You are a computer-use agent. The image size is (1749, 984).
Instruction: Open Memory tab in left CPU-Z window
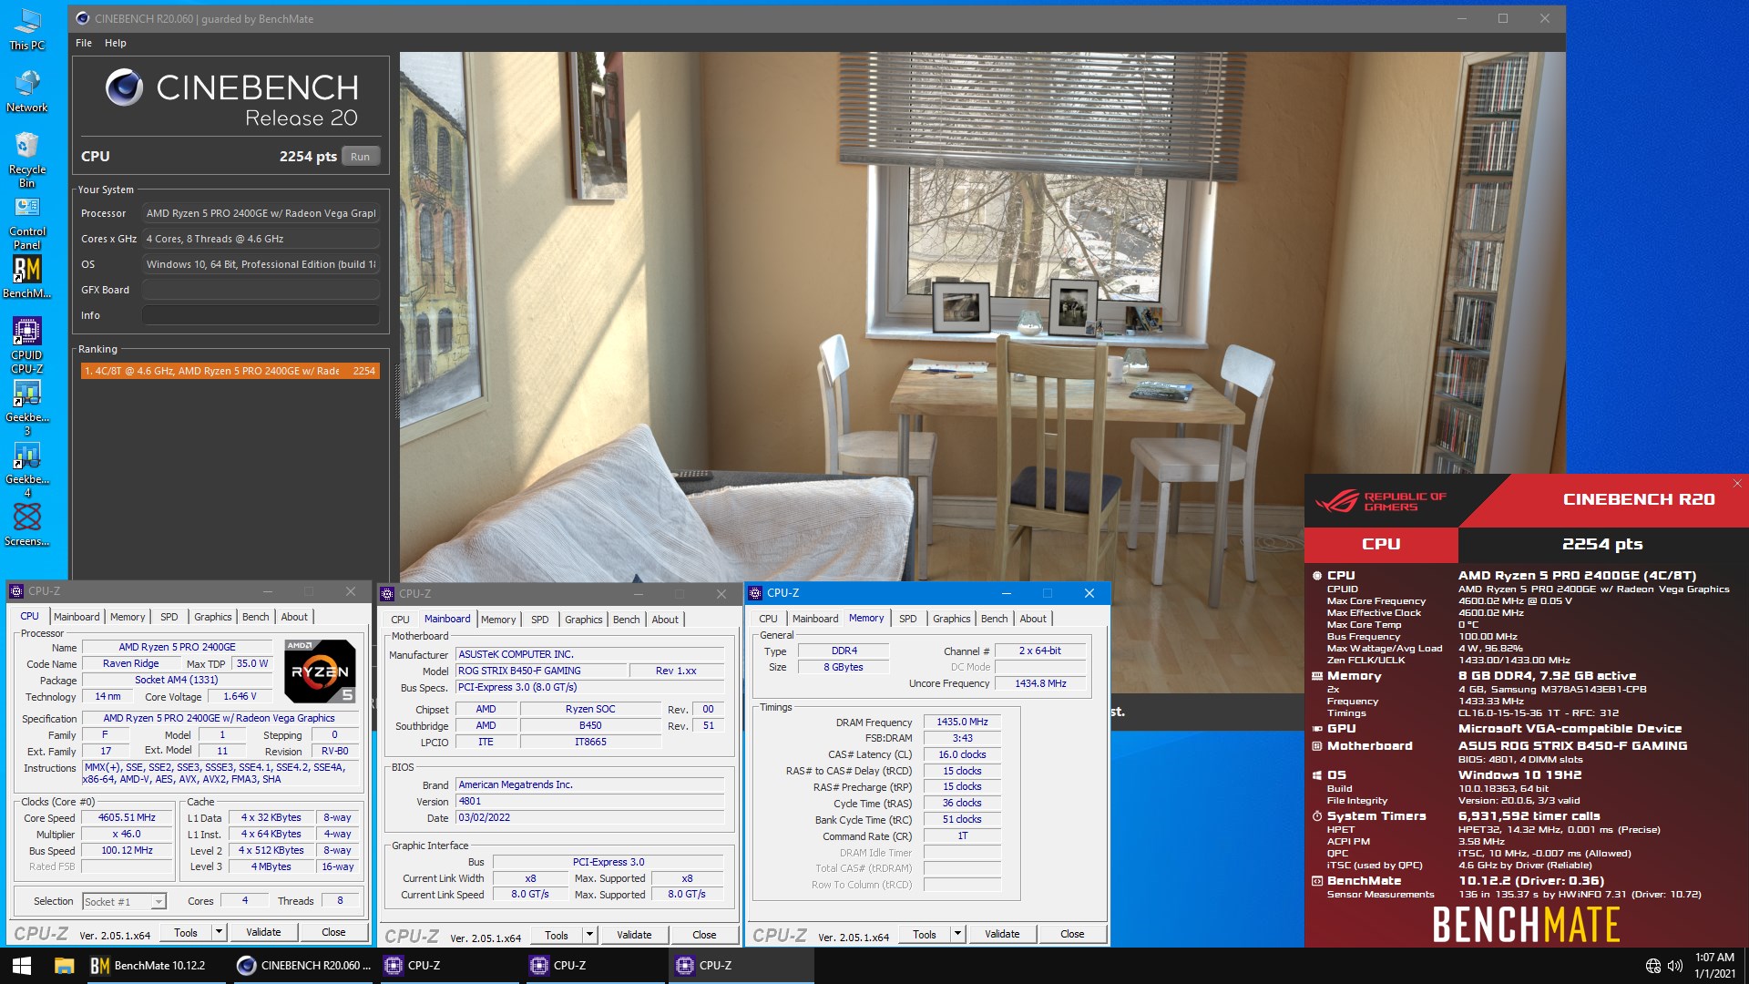[128, 617]
